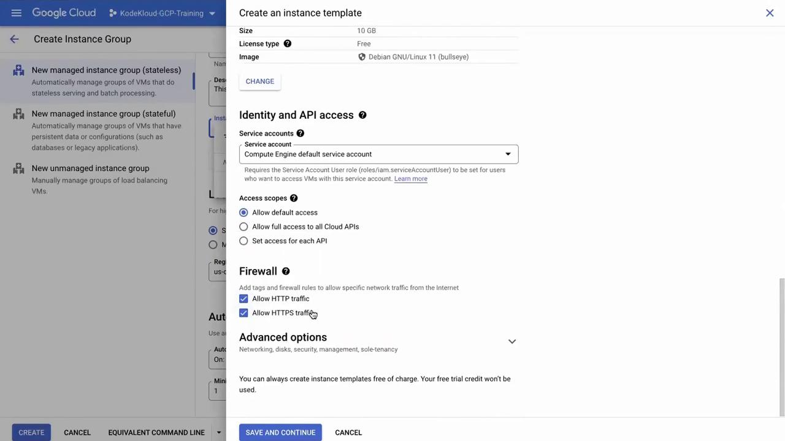The height and width of the screenshot is (441, 785).
Task: Click the Save and Continue button
Action: tap(280, 432)
